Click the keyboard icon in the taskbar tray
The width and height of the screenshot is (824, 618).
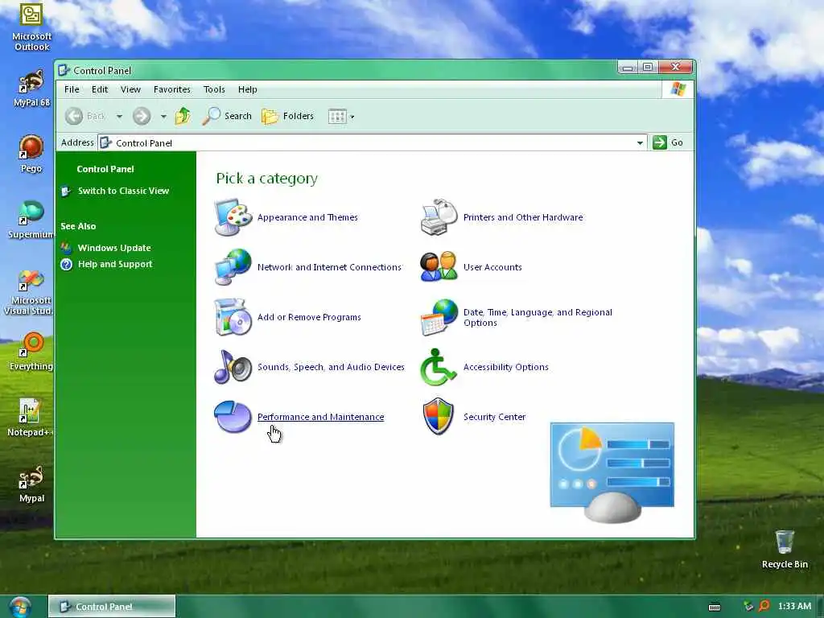click(715, 607)
